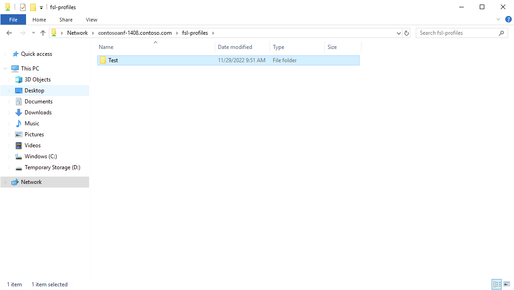Select the details view icon in status bar
Screen dimensions: 514x290
(x=497, y=284)
